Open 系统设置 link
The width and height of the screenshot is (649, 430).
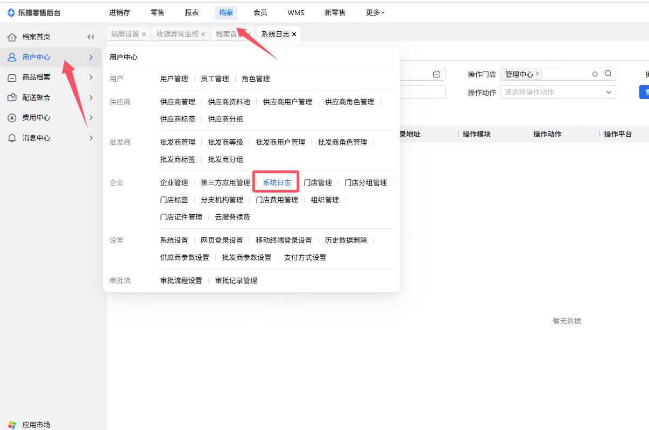[174, 240]
